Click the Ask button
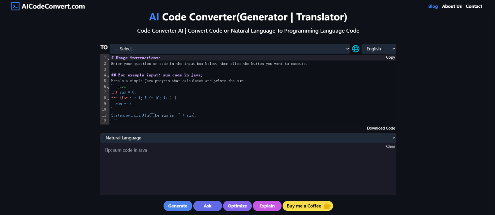 point(207,206)
